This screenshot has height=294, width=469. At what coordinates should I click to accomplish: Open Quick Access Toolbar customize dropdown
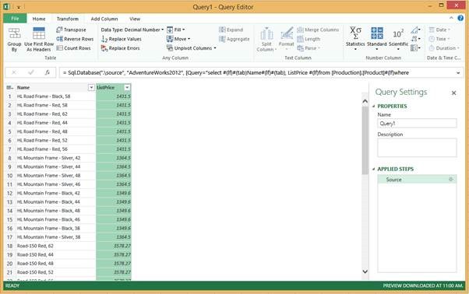coord(18,7)
